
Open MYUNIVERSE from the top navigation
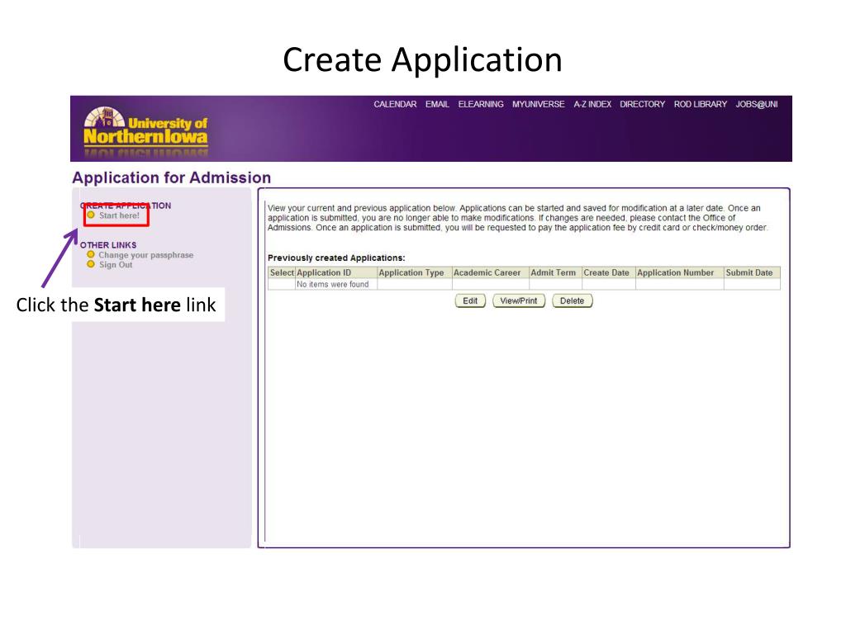point(539,104)
